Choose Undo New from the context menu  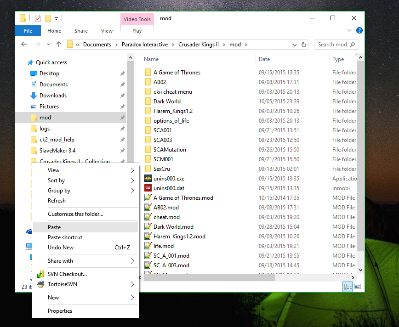click(85, 248)
